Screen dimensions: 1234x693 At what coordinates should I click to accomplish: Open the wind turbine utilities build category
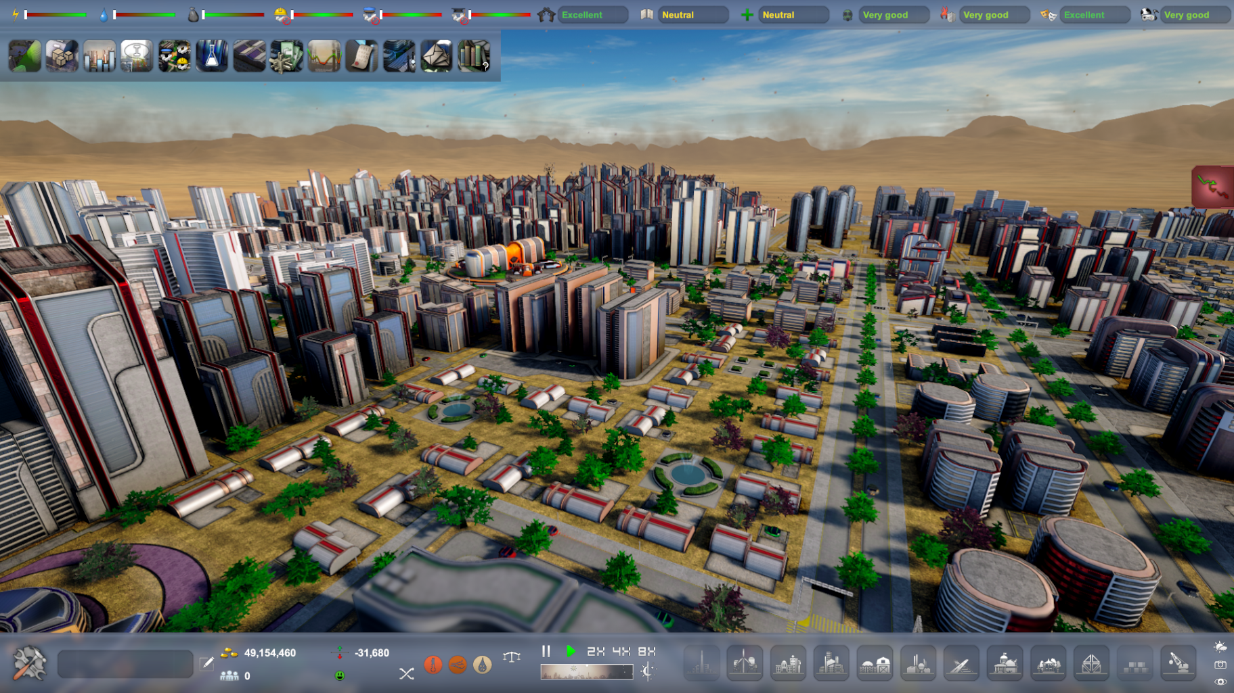(745, 663)
